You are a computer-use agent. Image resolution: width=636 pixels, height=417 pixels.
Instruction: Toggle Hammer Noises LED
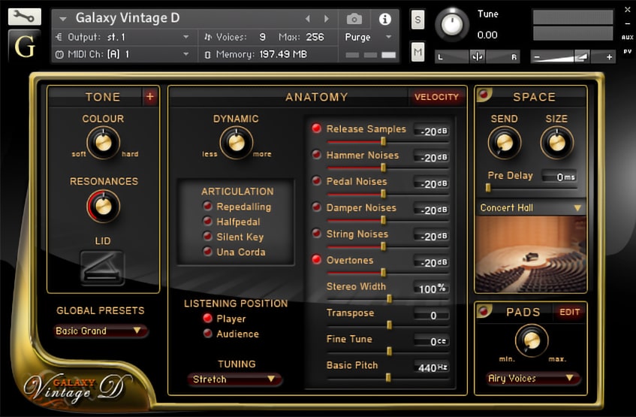tap(316, 155)
